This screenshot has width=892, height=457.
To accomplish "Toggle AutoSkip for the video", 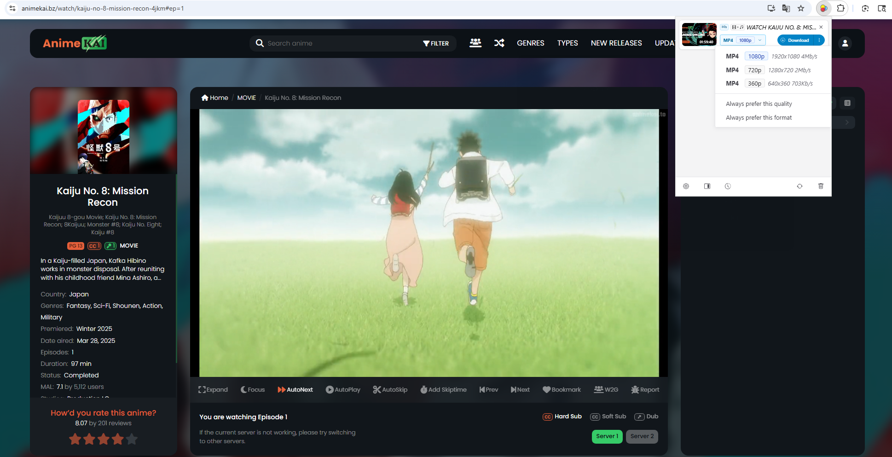I will click(390, 390).
